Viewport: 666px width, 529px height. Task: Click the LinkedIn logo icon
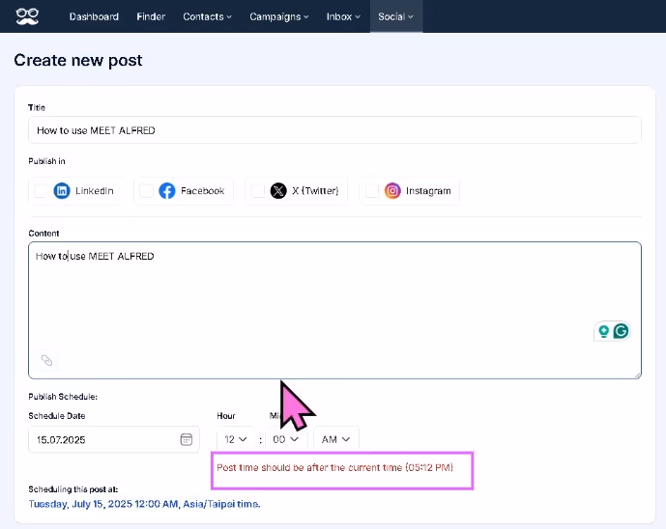tap(62, 191)
